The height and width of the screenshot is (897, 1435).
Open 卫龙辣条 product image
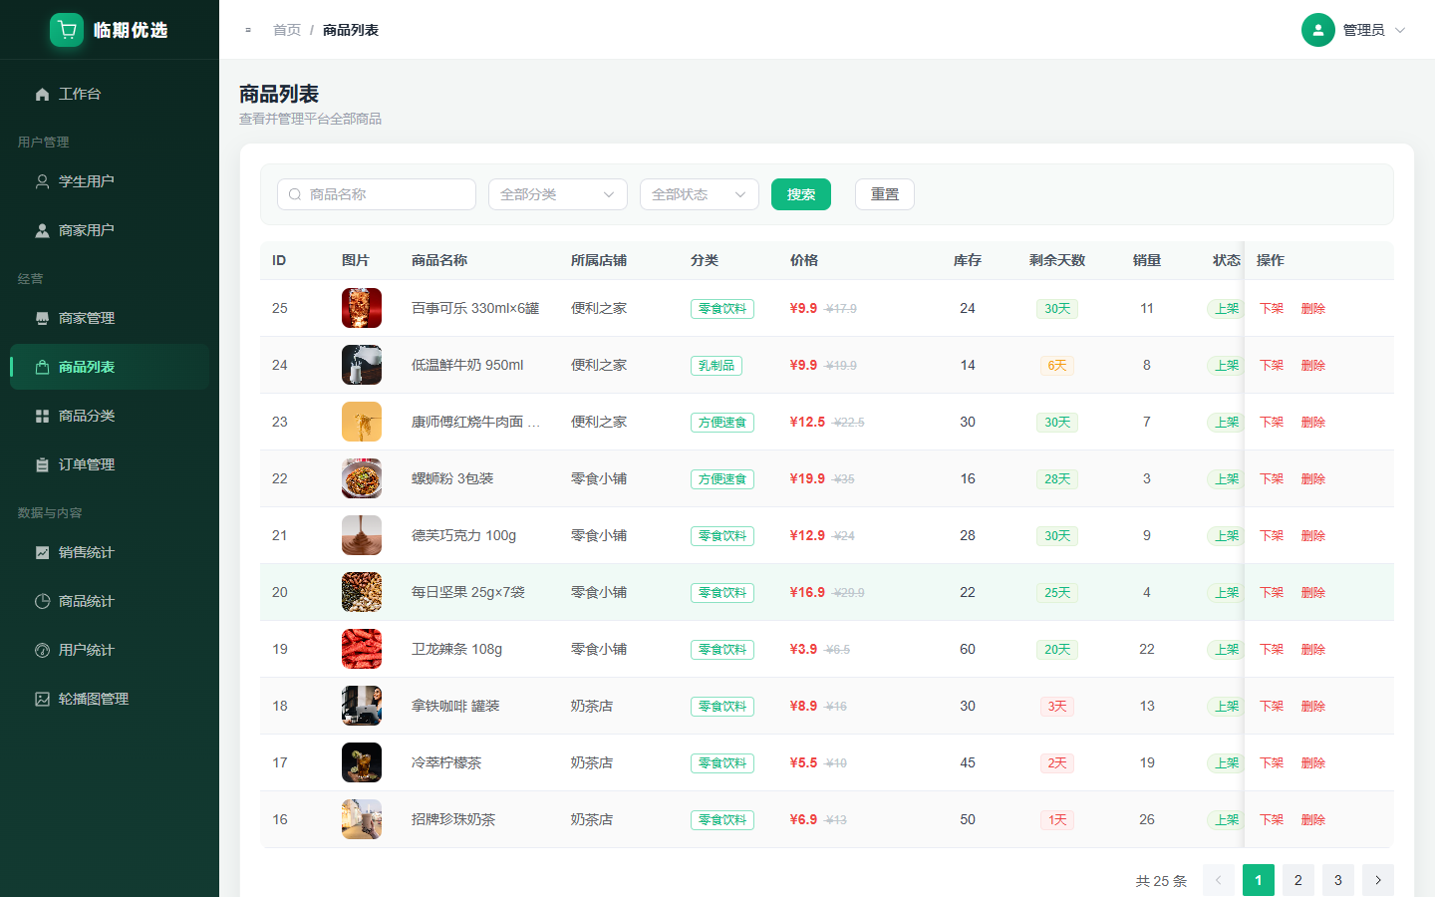point(362,649)
